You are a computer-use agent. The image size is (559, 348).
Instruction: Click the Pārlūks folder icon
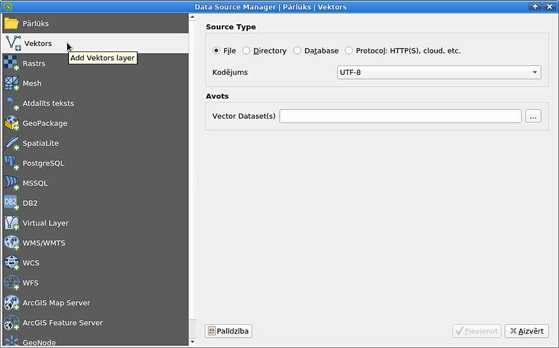tap(11, 24)
